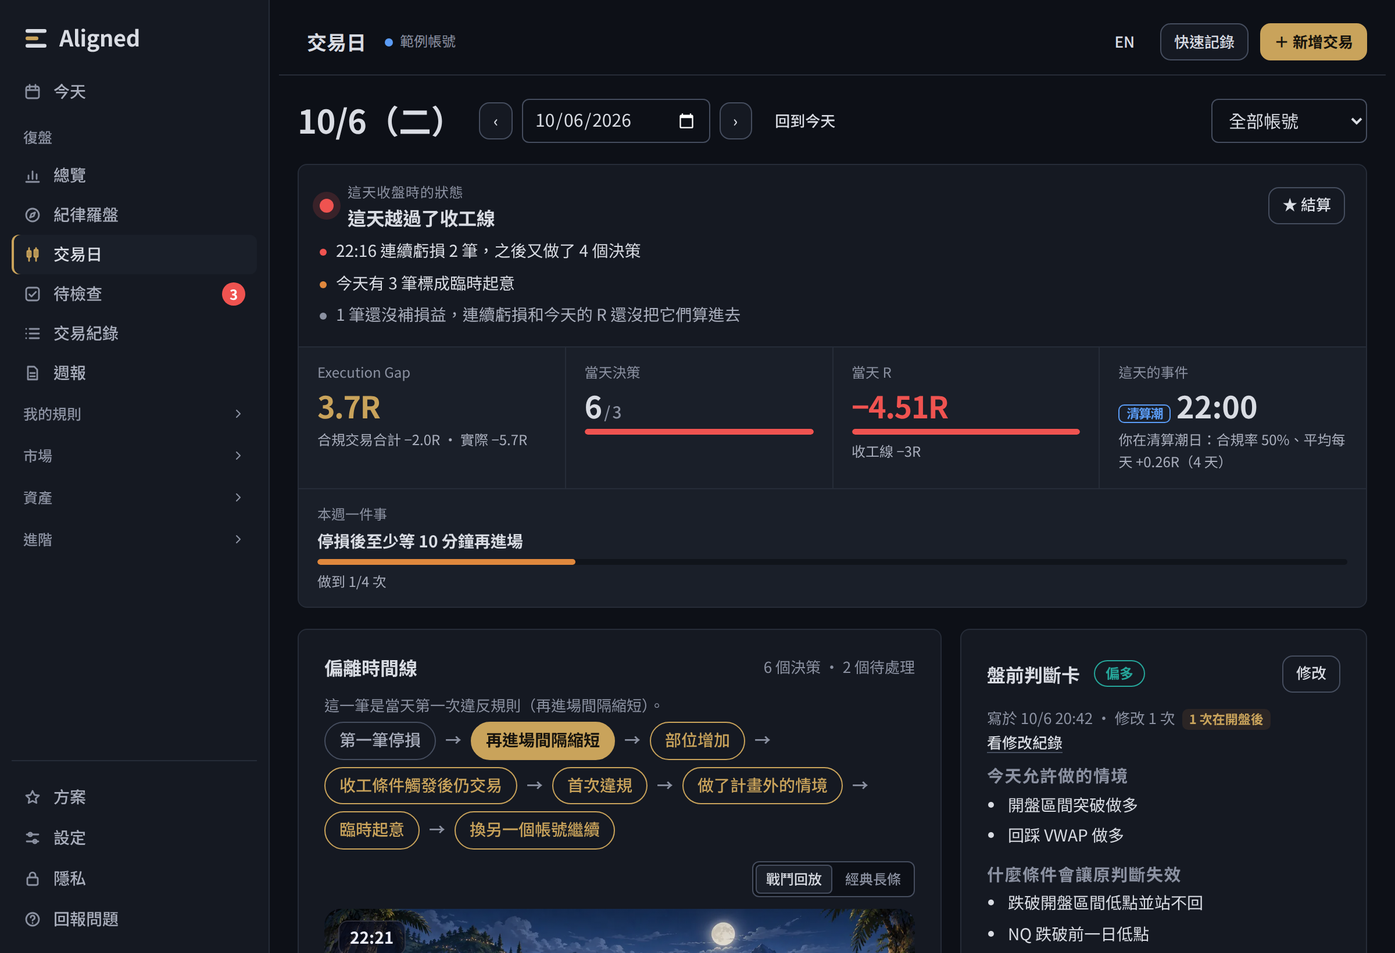
Task: Open the 設定 sliders sidebar item
Action: coord(134,838)
